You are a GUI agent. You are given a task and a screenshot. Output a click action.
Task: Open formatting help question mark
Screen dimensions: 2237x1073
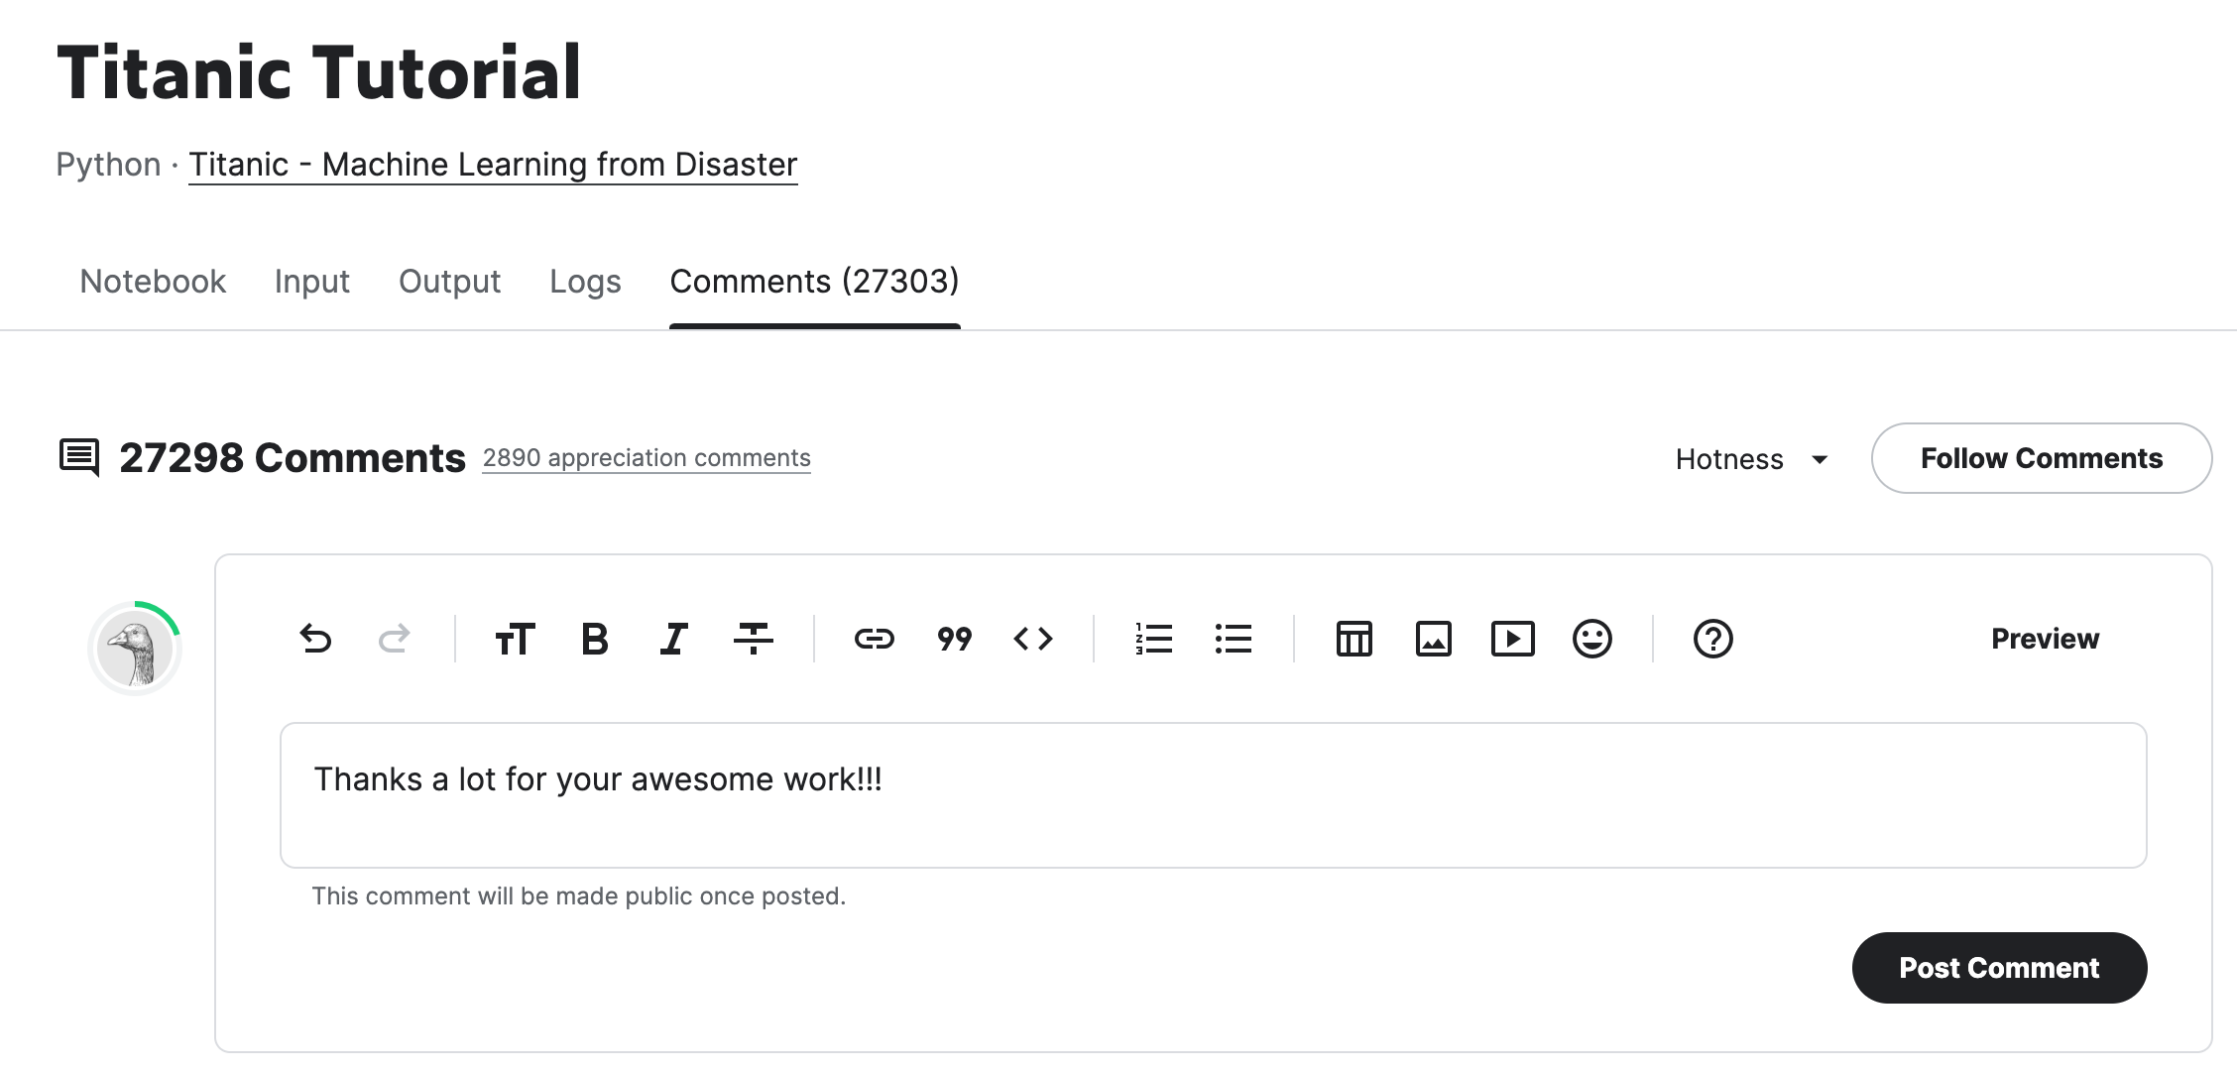(x=1713, y=639)
